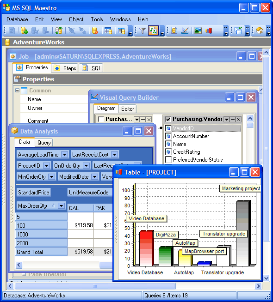Click the gray Marketing project chart bar
Viewport: 273px width, 302px height.
coord(243,233)
